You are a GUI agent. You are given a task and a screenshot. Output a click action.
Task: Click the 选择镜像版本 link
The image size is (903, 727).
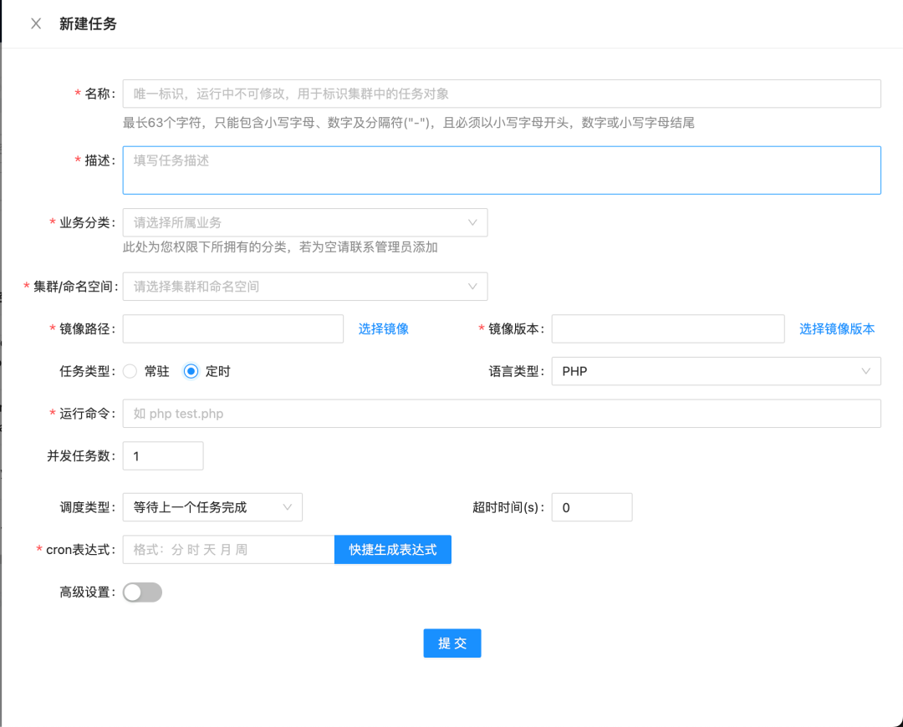(x=837, y=328)
